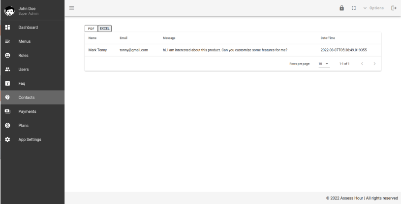
Task: Click the Roles sidebar icon
Action: pyautogui.click(x=7, y=55)
